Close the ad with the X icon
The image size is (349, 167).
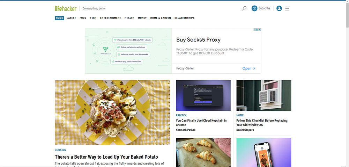click(260, 30)
